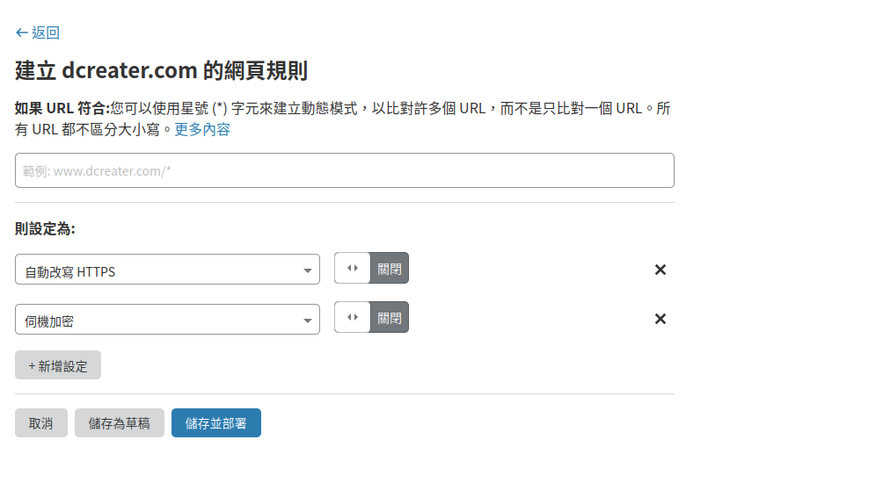Click the 關閉 label on 伺機加密 toggle

[390, 318]
